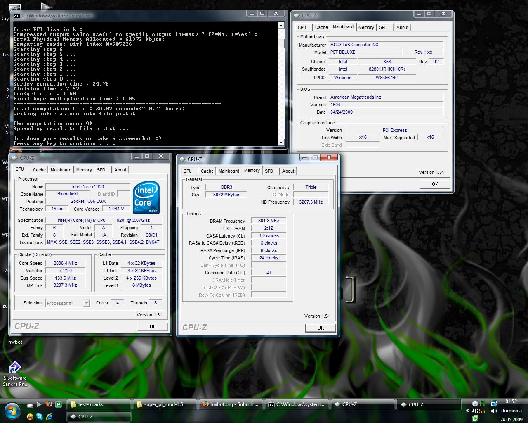The image size is (528, 423).
Task: Click OK in the processor CPU-Z window
Action: click(x=153, y=327)
